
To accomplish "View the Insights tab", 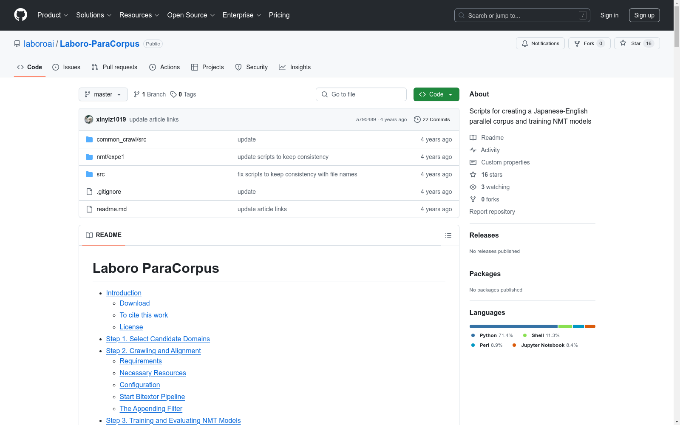I will pos(295,67).
